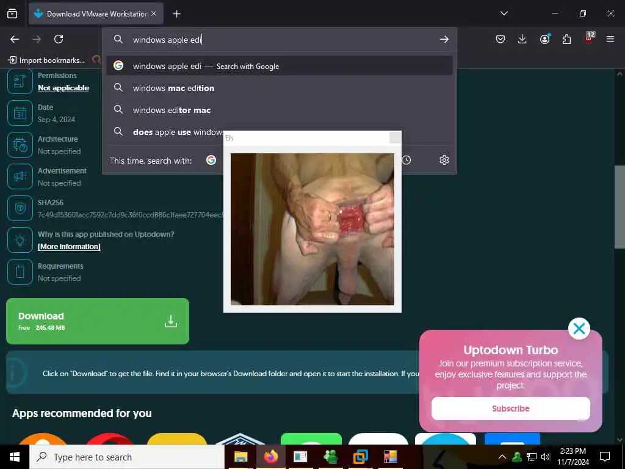This screenshot has height=469, width=625.
Task: Click the lightbulb icon beside 'Why is this app published'
Action: [20, 240]
